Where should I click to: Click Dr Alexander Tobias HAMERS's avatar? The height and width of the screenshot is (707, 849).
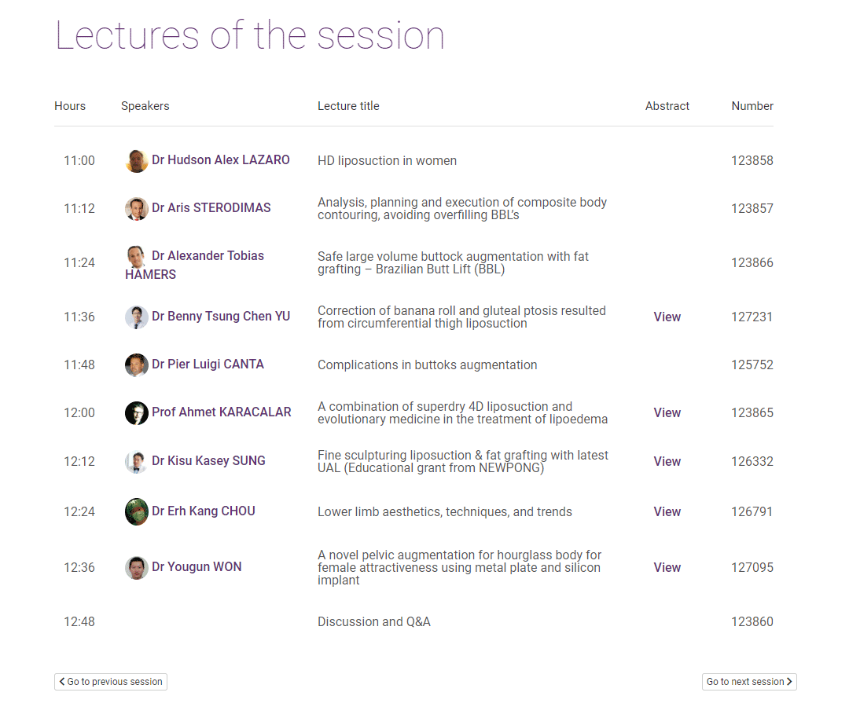[137, 256]
